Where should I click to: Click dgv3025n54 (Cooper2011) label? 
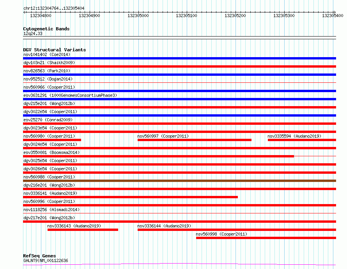50,161
